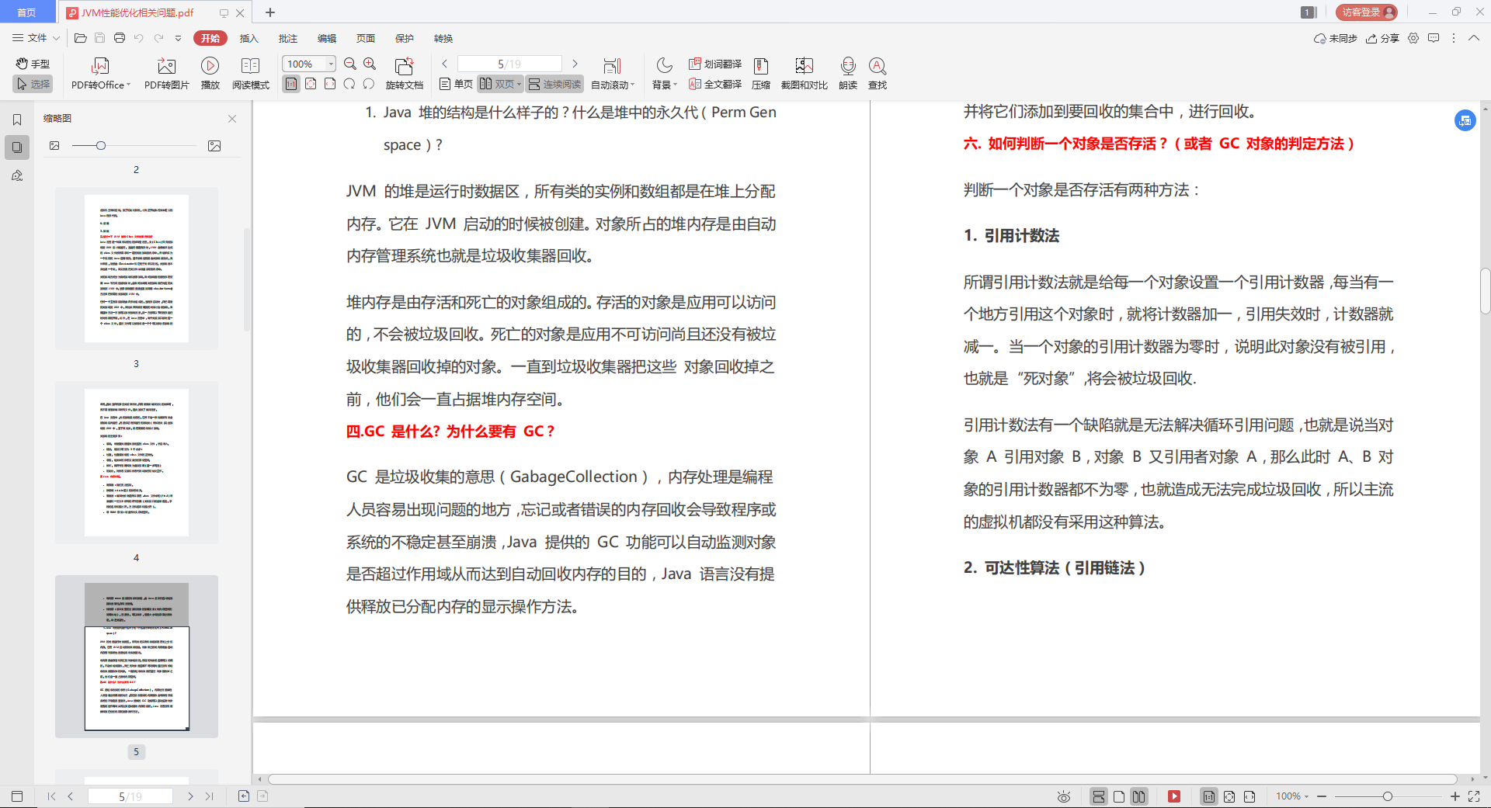Select the 划词翻译 translation tool
Image resolution: width=1491 pixels, height=808 pixels.
coord(714,64)
